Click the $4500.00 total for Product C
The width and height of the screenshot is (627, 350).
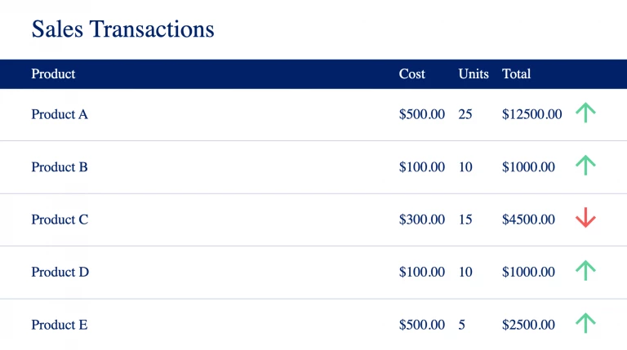528,219
